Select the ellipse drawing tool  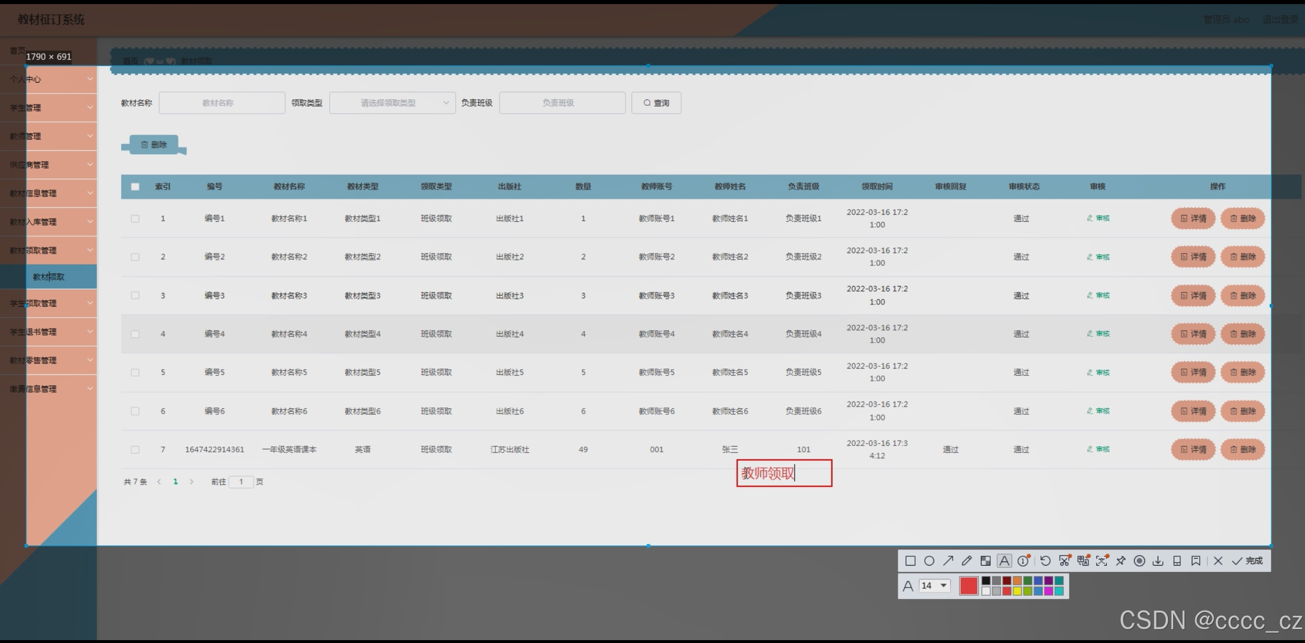click(929, 561)
